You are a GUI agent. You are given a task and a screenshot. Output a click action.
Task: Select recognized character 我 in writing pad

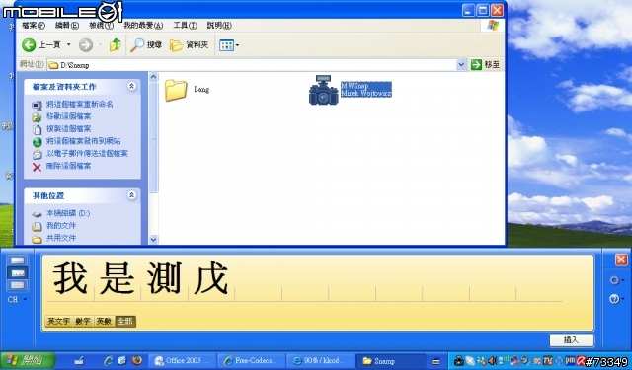pyautogui.click(x=70, y=278)
